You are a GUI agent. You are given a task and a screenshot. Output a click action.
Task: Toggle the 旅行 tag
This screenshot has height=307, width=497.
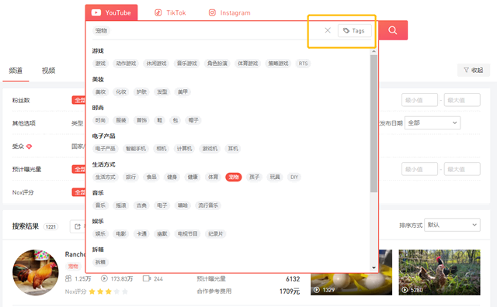pyautogui.click(x=130, y=178)
